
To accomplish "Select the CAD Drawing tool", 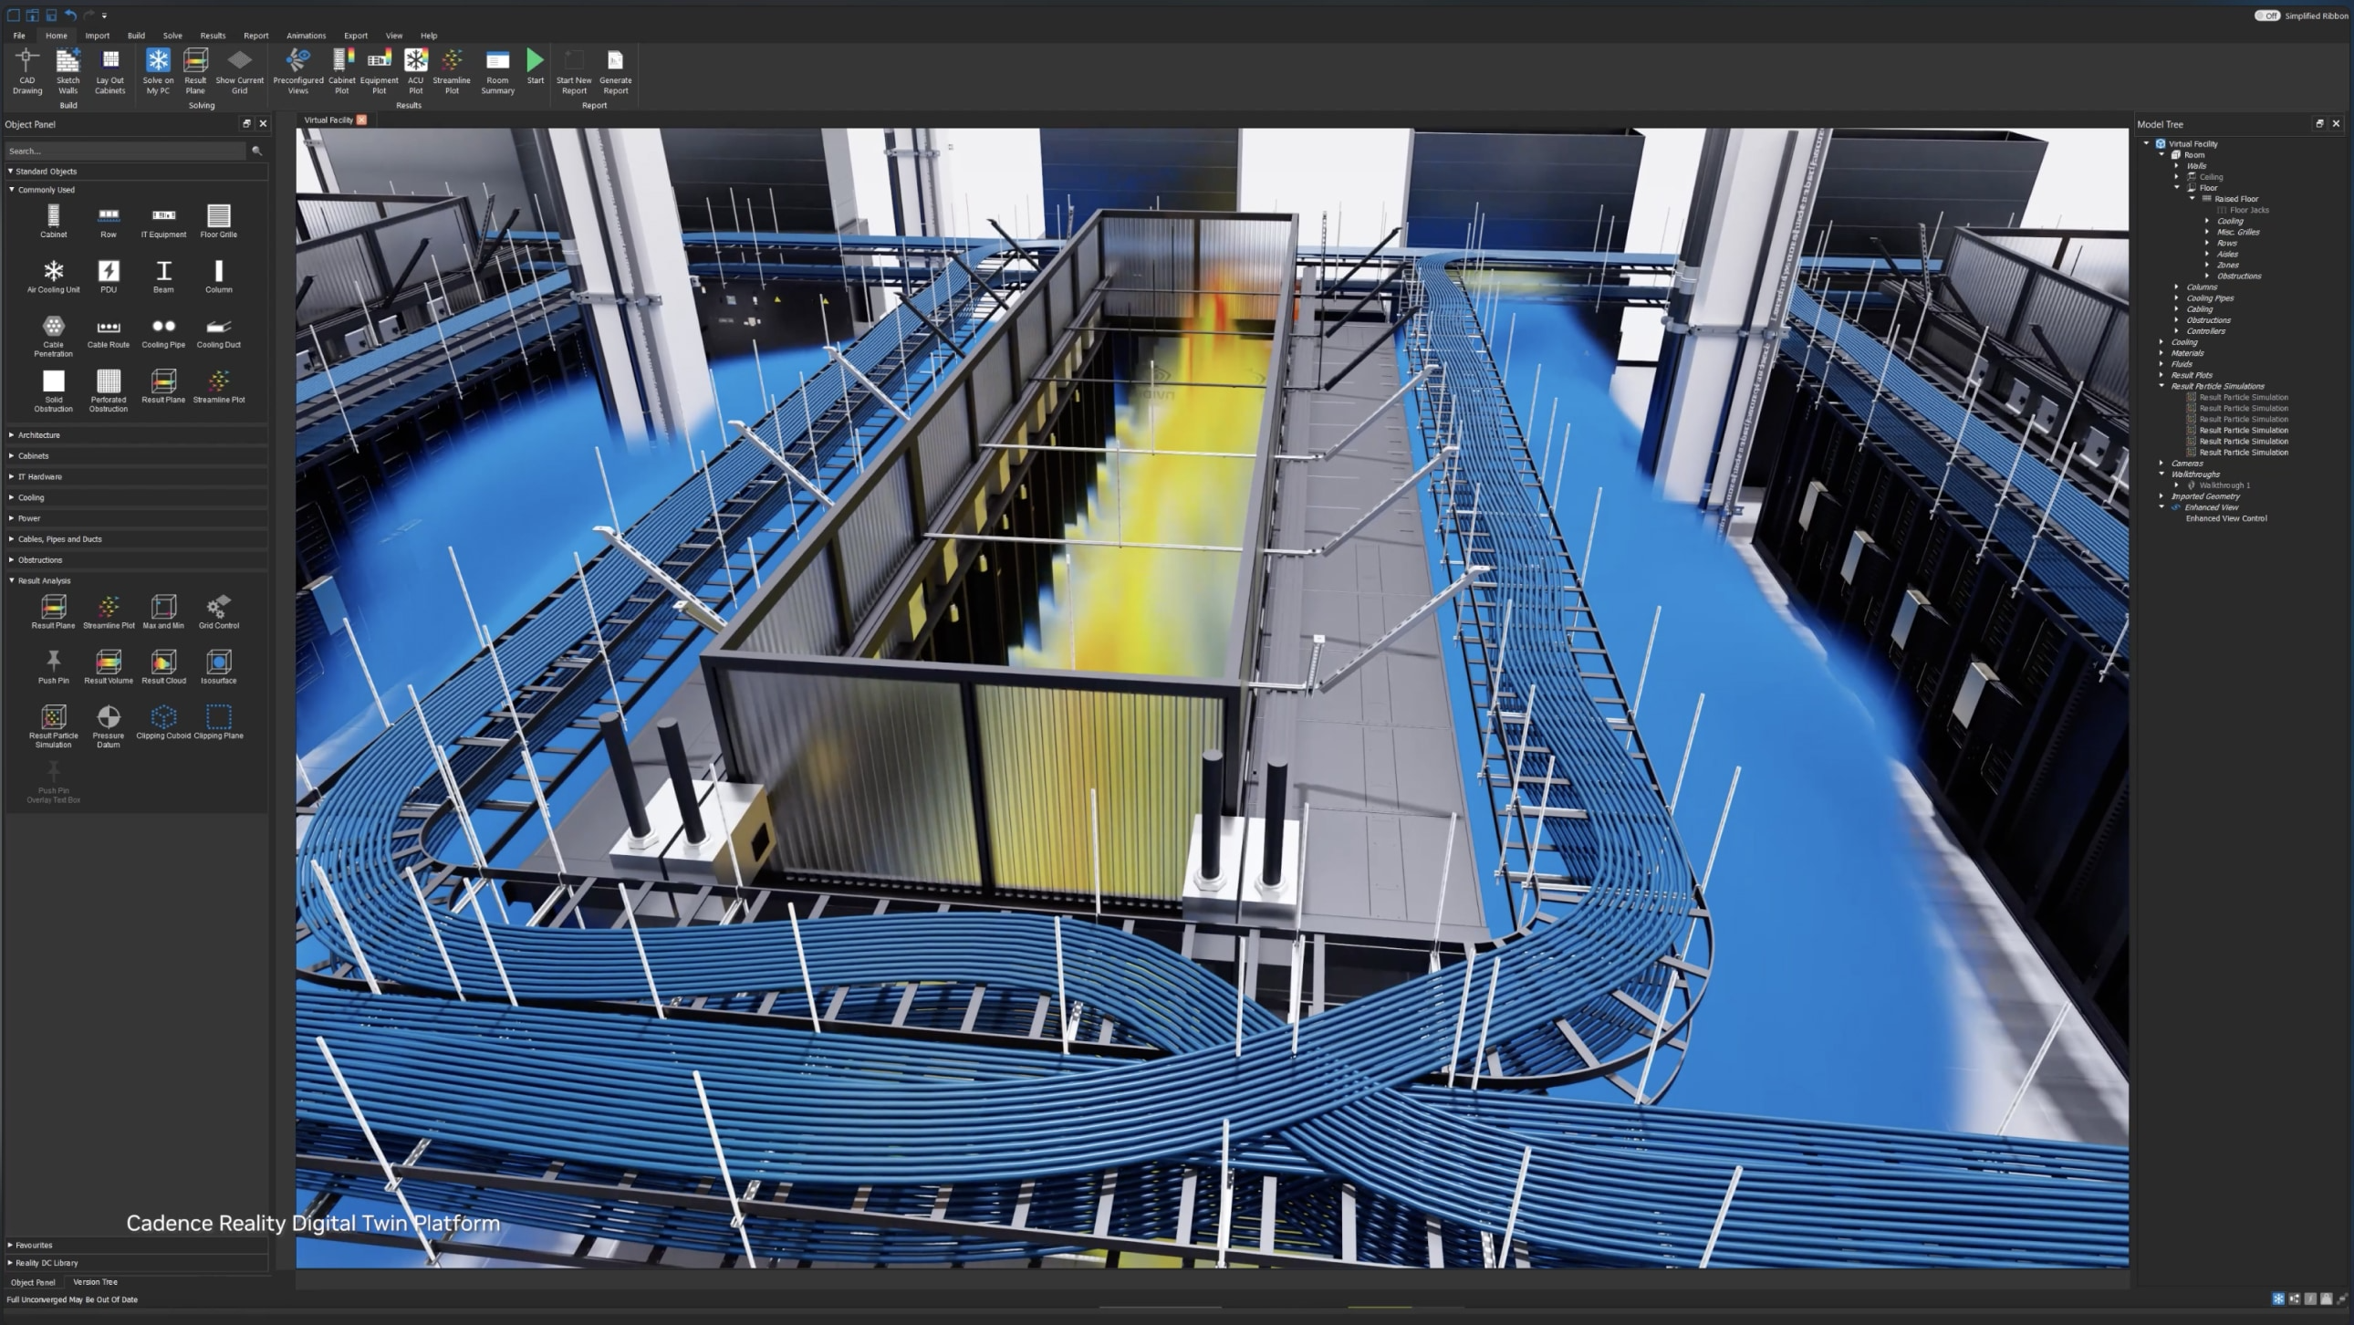I will [x=26, y=71].
